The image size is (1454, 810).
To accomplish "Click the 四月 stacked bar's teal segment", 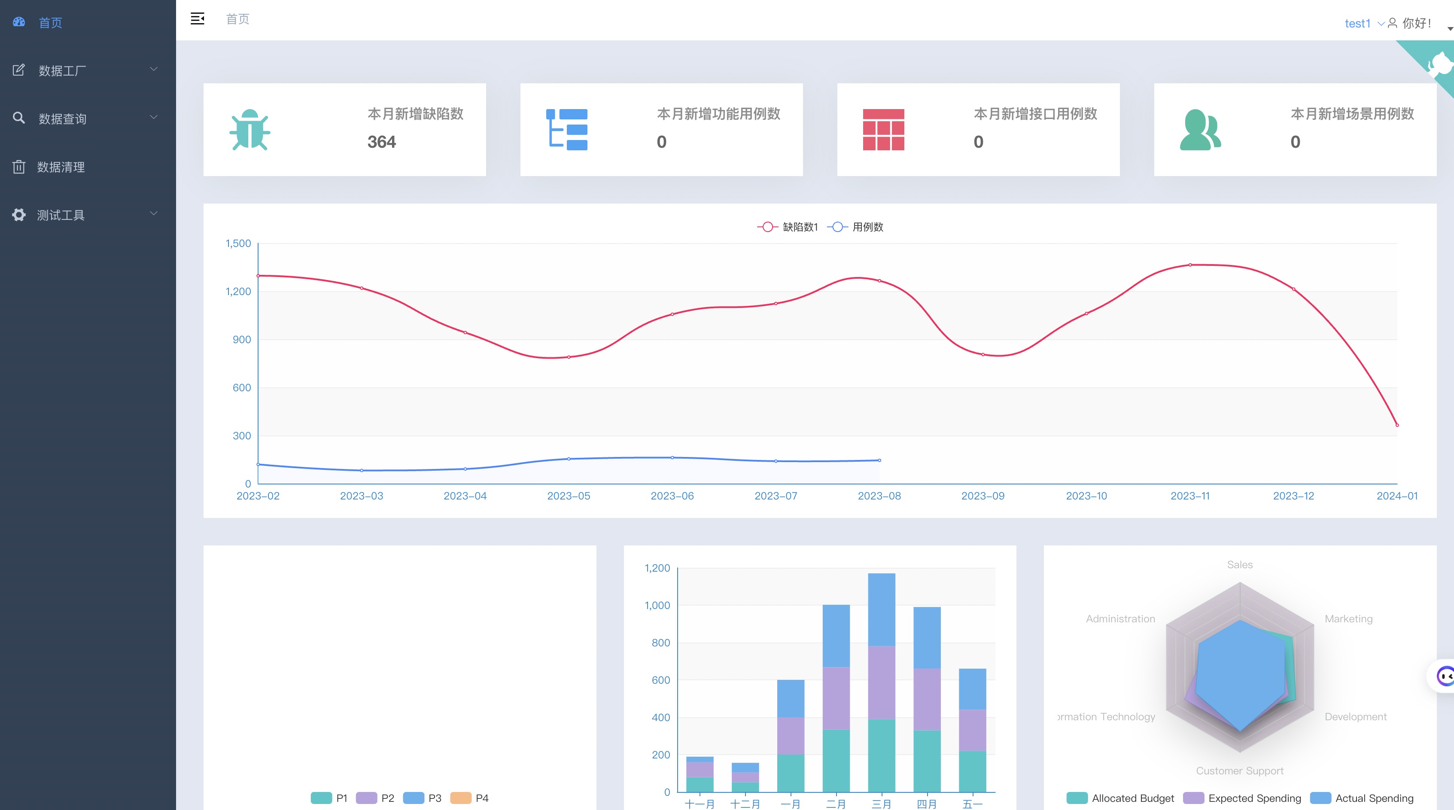I will click(927, 761).
